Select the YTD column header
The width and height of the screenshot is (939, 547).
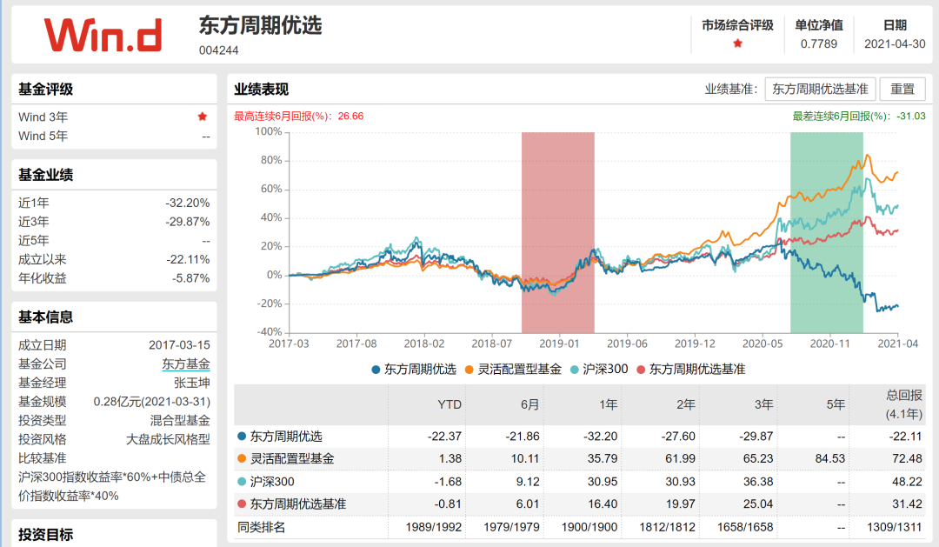450,404
